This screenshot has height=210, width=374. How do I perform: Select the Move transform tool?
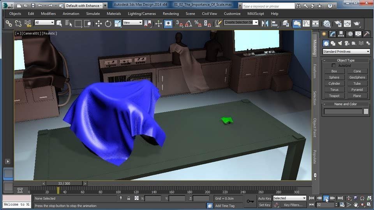coord(99,24)
